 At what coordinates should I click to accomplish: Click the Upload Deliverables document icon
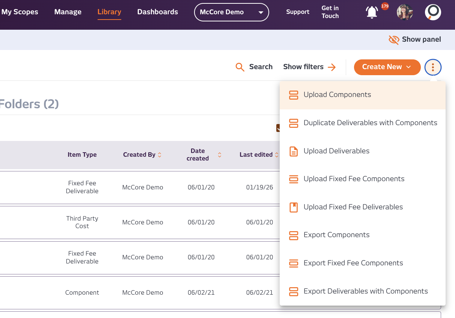294,151
